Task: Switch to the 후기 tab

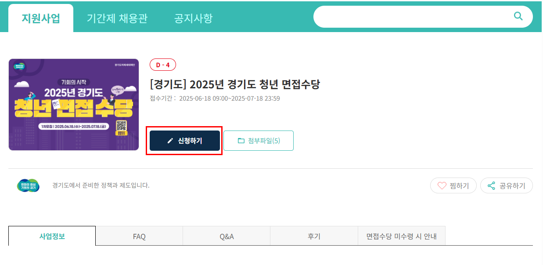Action: (314, 236)
